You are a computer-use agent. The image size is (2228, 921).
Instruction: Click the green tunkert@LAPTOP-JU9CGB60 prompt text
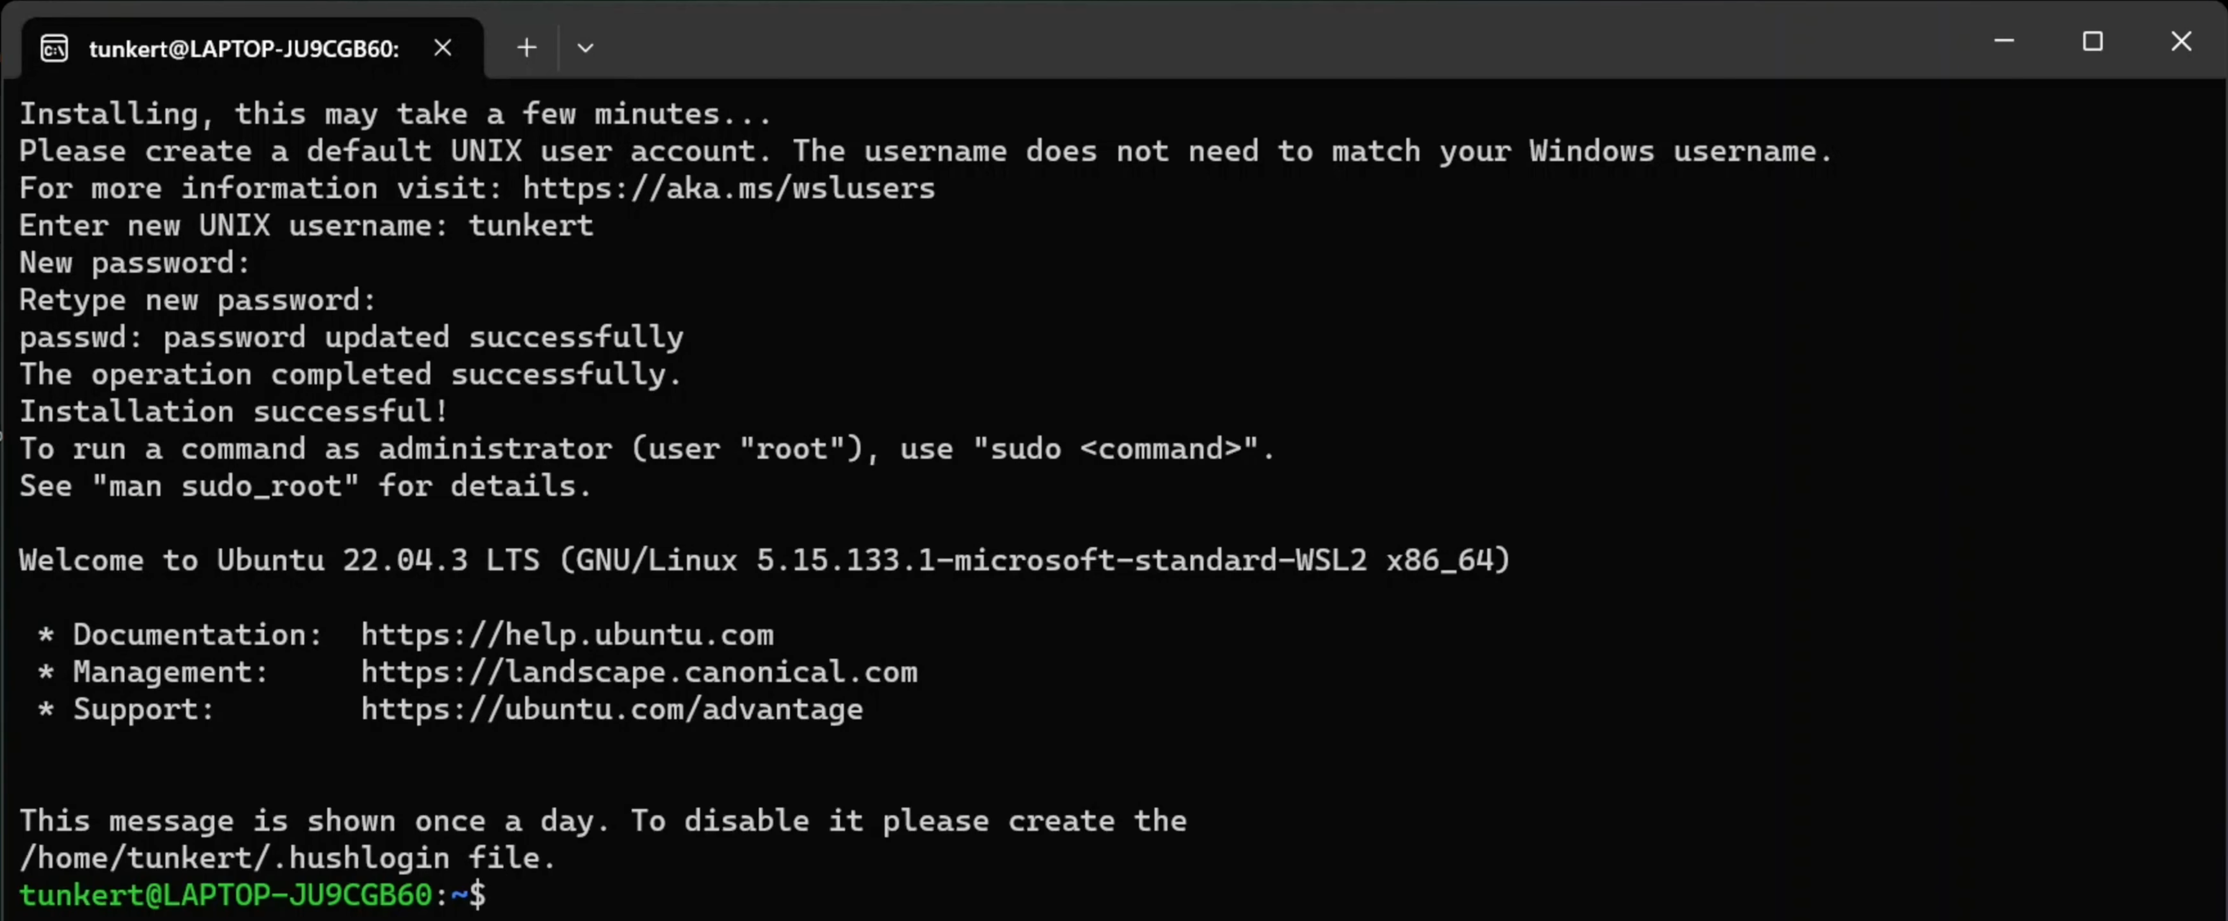(x=225, y=895)
